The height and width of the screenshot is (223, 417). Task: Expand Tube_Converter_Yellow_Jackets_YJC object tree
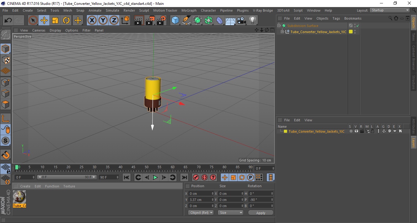click(282, 32)
